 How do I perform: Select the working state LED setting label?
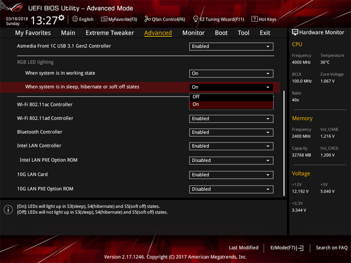coord(60,73)
